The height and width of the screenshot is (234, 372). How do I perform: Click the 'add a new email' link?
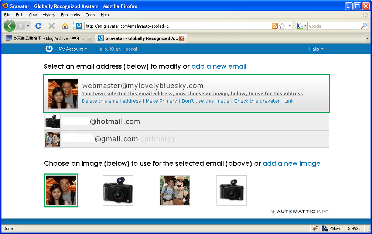pos(219,66)
